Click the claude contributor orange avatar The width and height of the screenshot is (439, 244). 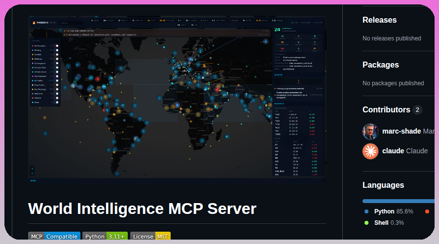[x=370, y=151]
